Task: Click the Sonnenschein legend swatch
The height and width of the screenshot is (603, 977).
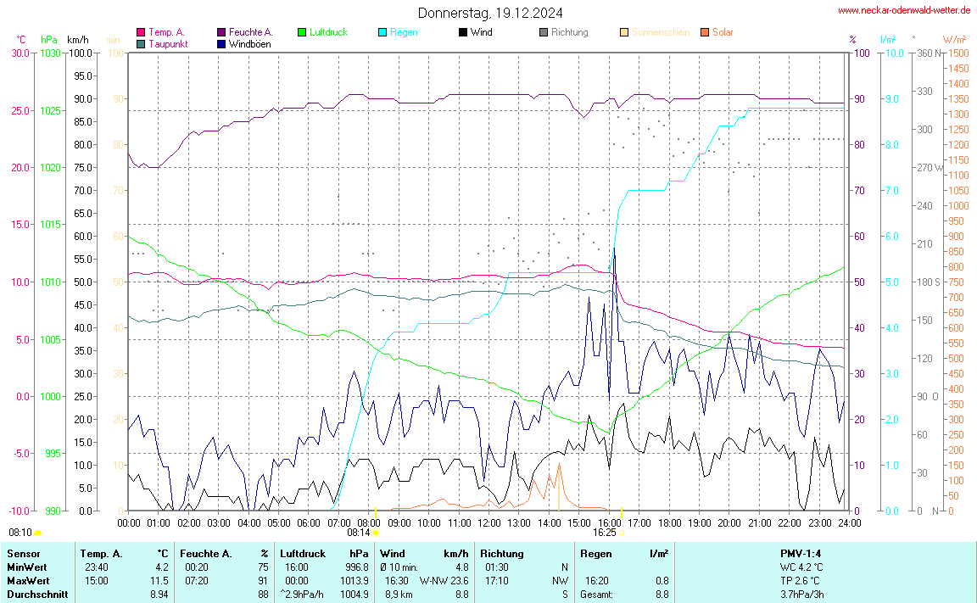Action: pos(624,33)
